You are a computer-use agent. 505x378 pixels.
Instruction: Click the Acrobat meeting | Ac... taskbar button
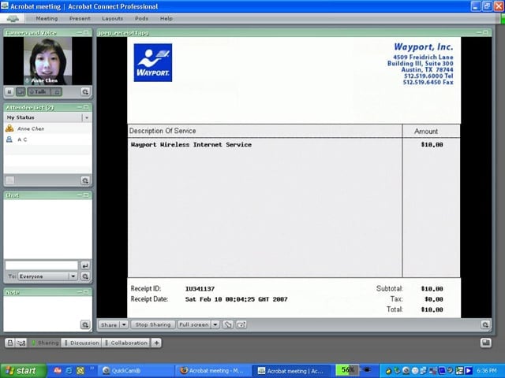(291, 371)
